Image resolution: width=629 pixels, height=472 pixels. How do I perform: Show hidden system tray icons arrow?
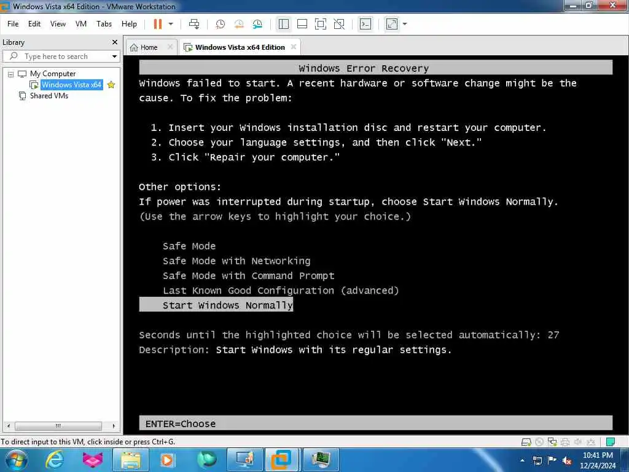pyautogui.click(x=522, y=460)
